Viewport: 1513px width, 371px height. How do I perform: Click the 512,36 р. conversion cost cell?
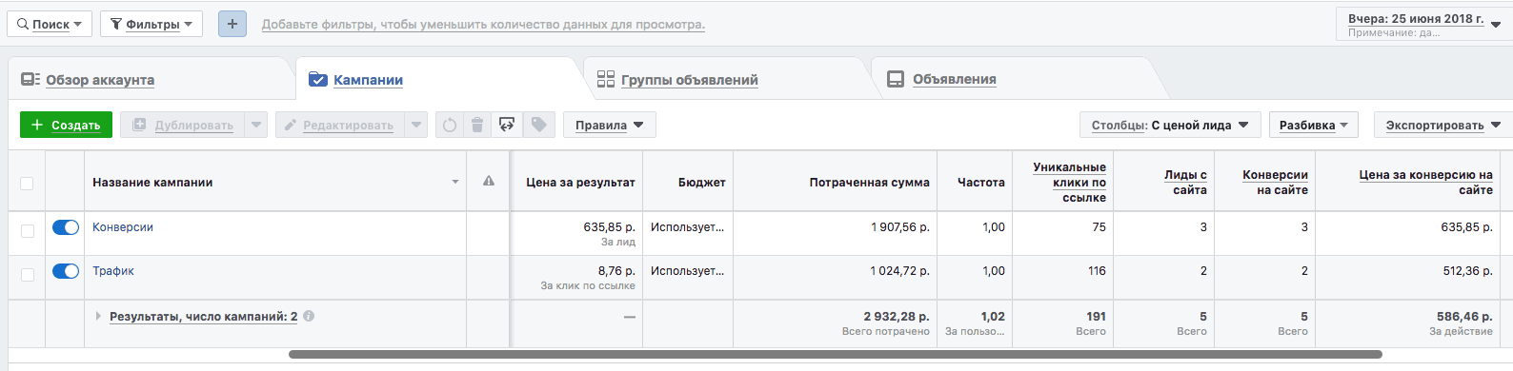pyautogui.click(x=1467, y=271)
